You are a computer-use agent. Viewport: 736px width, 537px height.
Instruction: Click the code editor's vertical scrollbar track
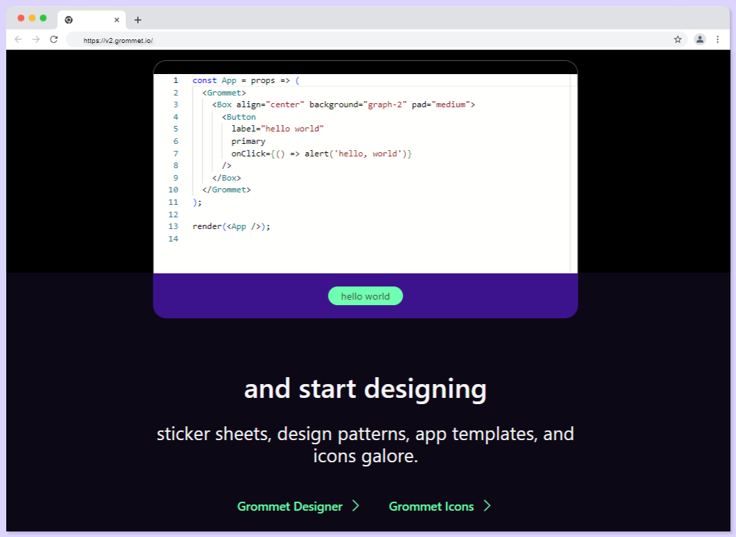pos(573,173)
